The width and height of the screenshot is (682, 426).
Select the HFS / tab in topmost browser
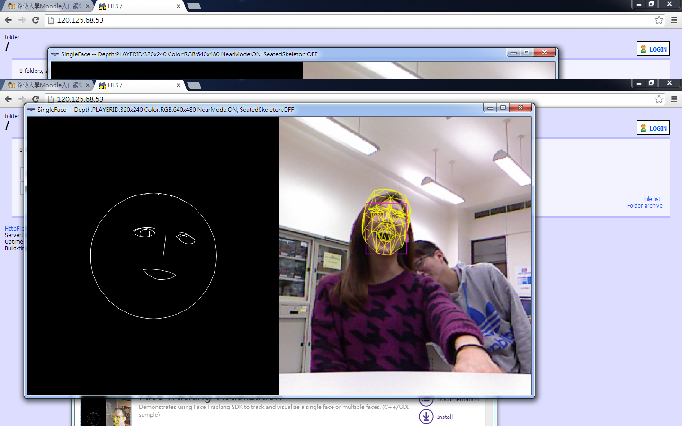[x=137, y=6]
